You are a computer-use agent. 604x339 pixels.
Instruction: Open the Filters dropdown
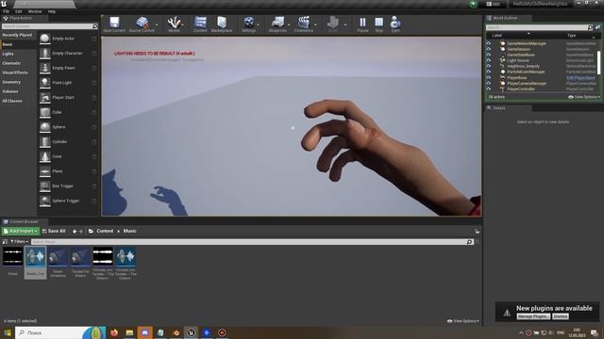point(19,242)
